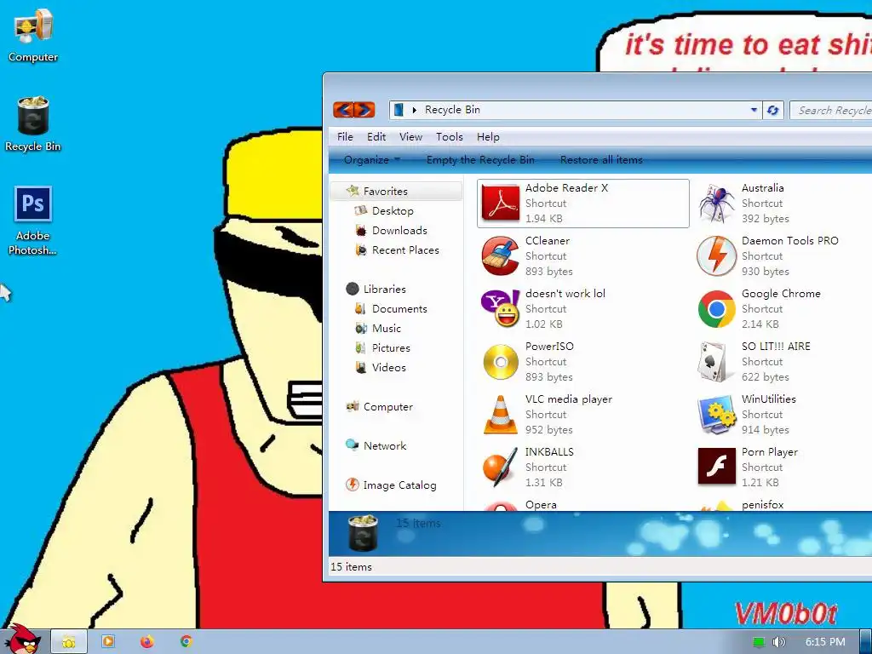Open the Videos library
The height and width of the screenshot is (654, 872).
pos(388,368)
